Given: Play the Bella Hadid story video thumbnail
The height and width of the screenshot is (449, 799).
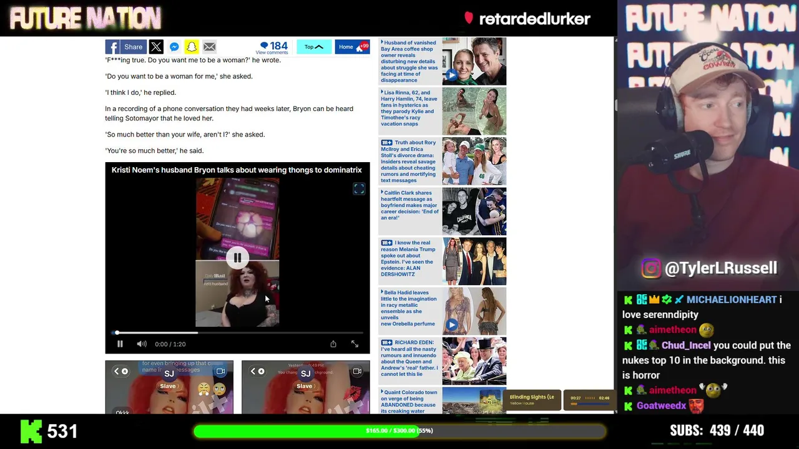Looking at the screenshot, I should click(x=451, y=324).
